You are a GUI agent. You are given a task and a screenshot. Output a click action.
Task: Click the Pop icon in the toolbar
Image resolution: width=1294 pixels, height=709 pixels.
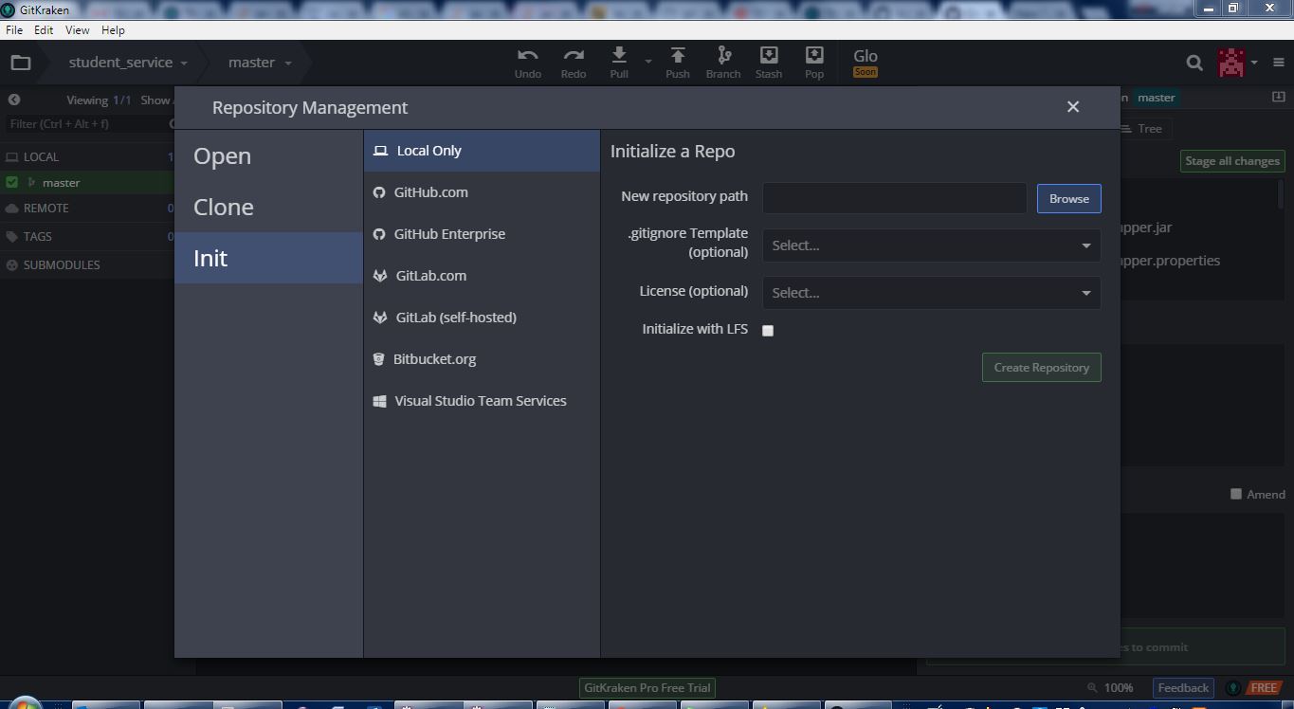click(813, 60)
